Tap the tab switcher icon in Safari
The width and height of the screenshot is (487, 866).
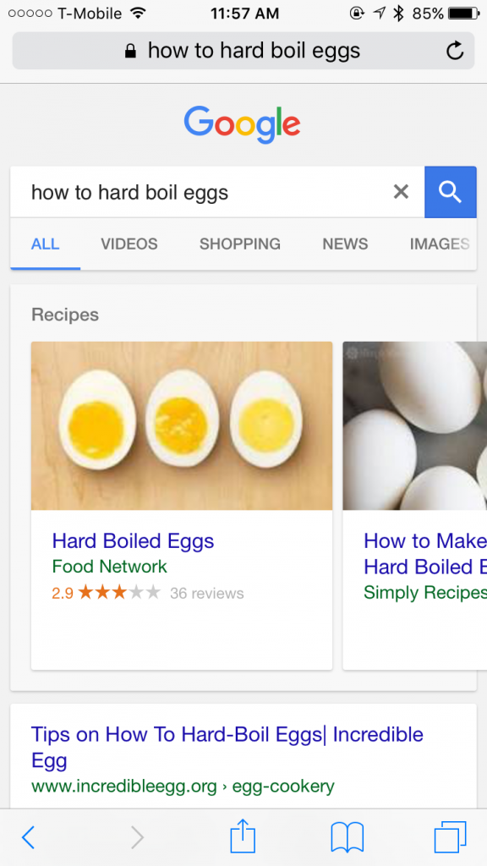pyautogui.click(x=450, y=836)
